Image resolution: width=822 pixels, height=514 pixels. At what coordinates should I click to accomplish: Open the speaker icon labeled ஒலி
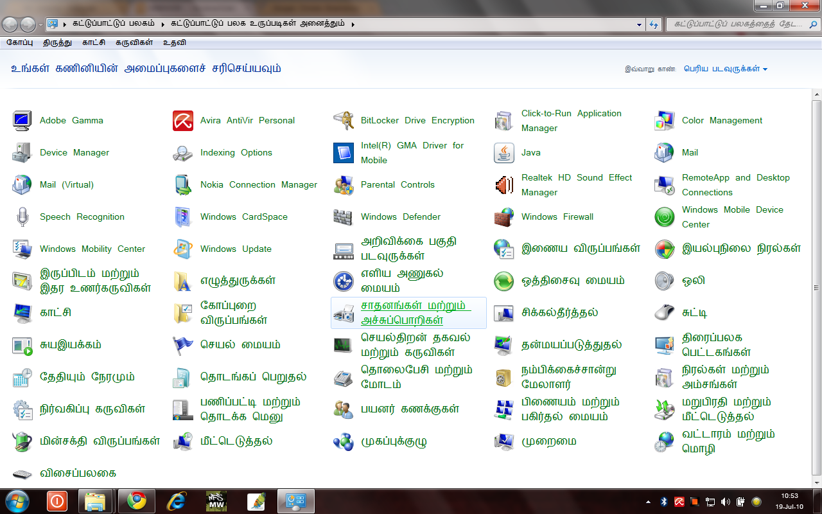[x=665, y=281]
